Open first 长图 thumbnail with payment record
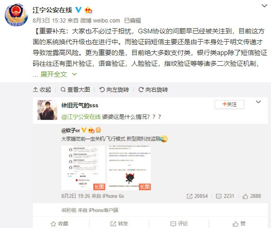Screen dimensions: 271x228 coord(83,168)
